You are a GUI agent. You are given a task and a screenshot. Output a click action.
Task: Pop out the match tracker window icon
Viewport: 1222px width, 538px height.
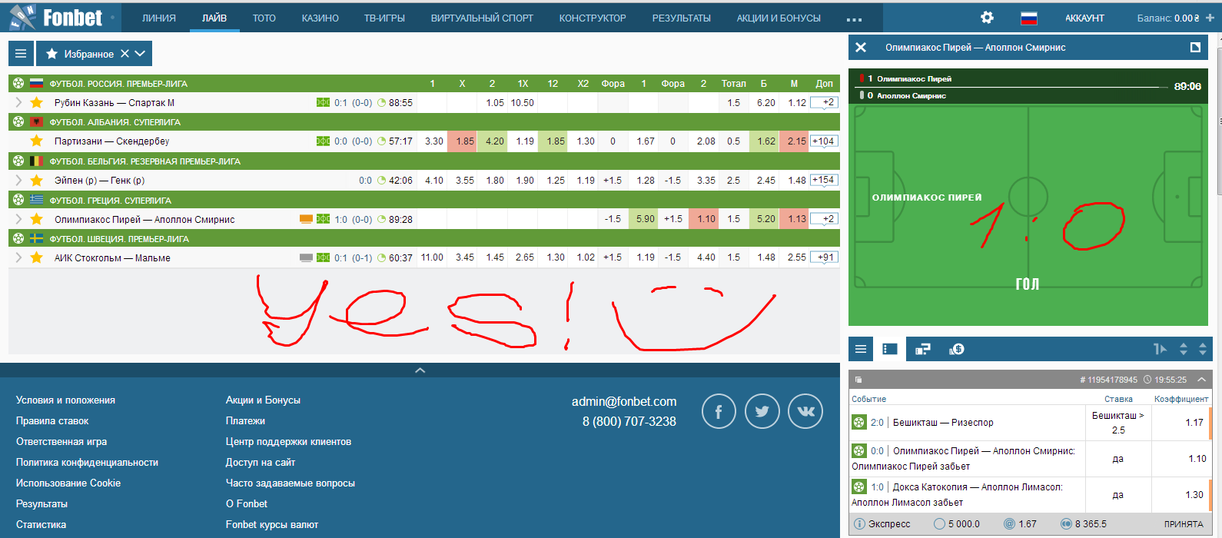pyautogui.click(x=1195, y=48)
